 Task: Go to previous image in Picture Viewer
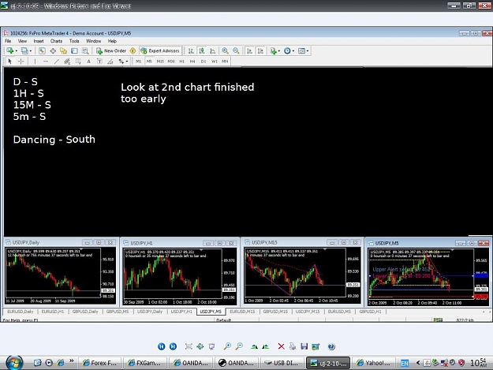tap(161, 346)
